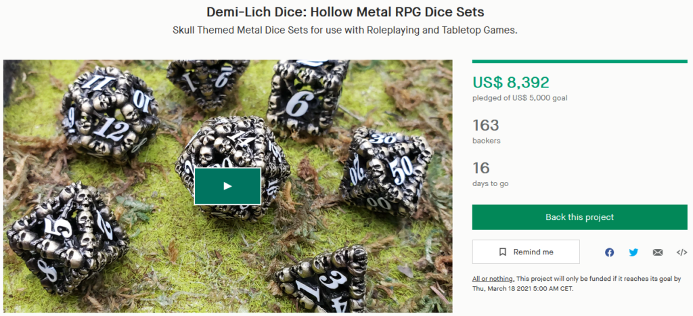Screen dimensions: 693x316
Task: Play the Demi-Lich Dice project video
Action: (227, 186)
